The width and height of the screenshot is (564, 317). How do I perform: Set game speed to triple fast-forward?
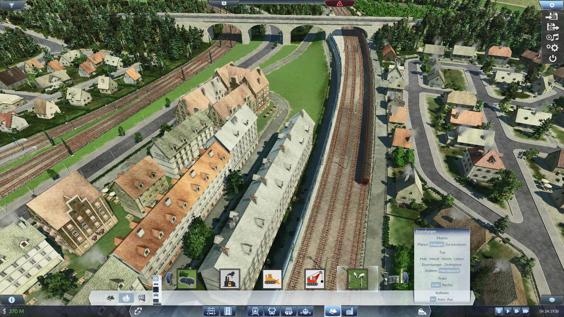tap(526, 311)
